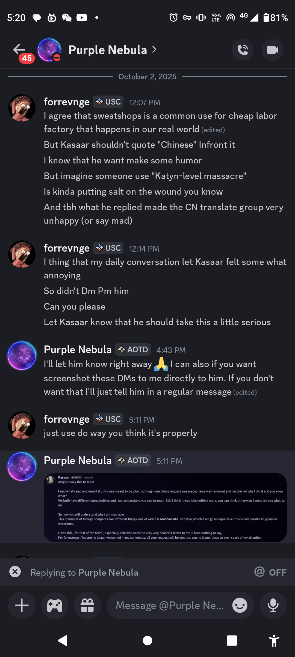
Task: Tap the USC role badge on forrevnge's message
Action: point(108,102)
